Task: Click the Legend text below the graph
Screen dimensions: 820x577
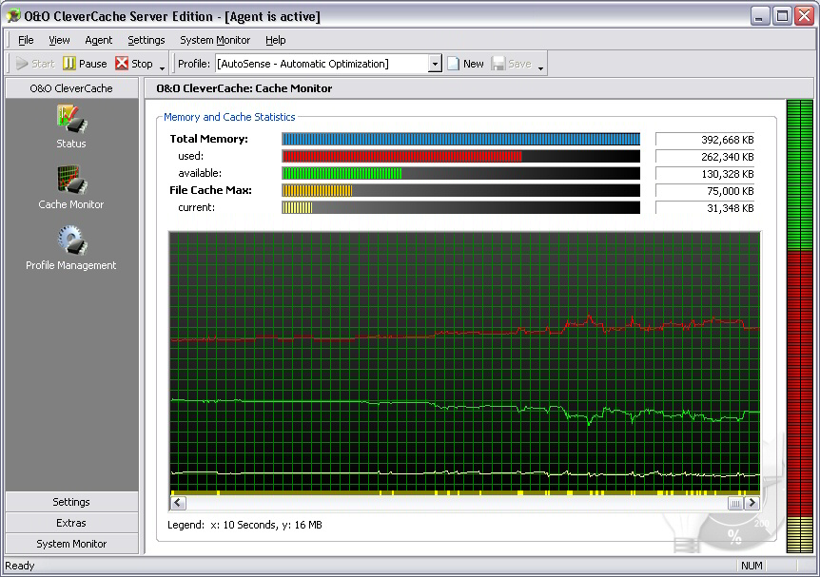Action: coord(244,525)
